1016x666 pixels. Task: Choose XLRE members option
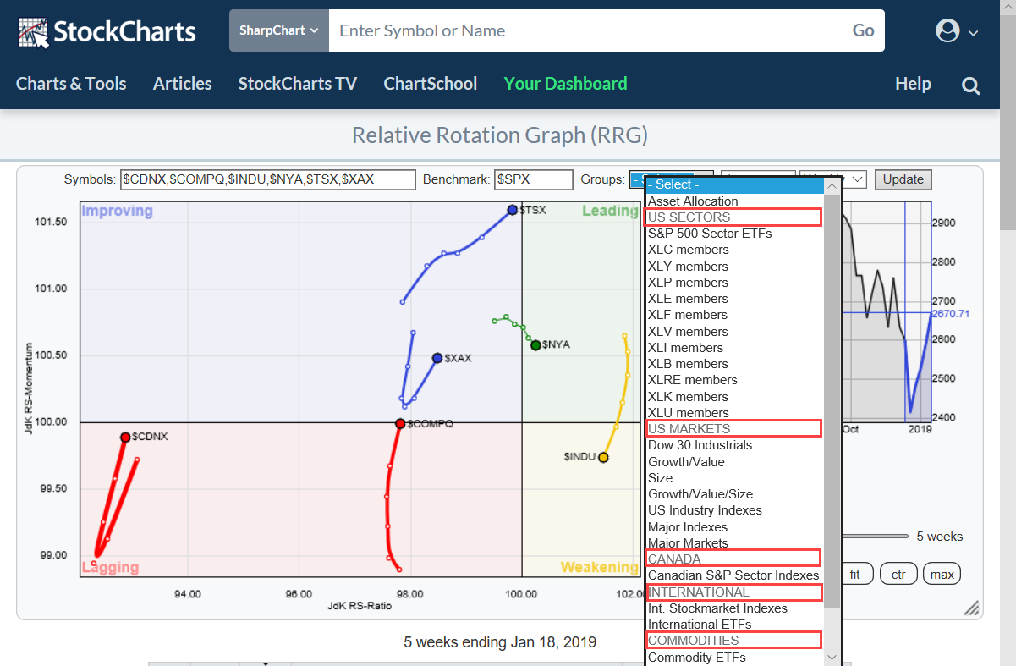tap(733, 380)
